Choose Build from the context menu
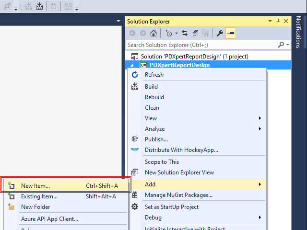Image resolution: width=307 pixels, height=230 pixels. 197,87
